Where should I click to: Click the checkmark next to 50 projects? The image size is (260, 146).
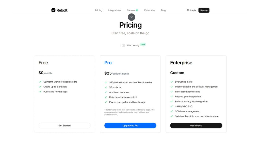pyautogui.click(x=106, y=87)
